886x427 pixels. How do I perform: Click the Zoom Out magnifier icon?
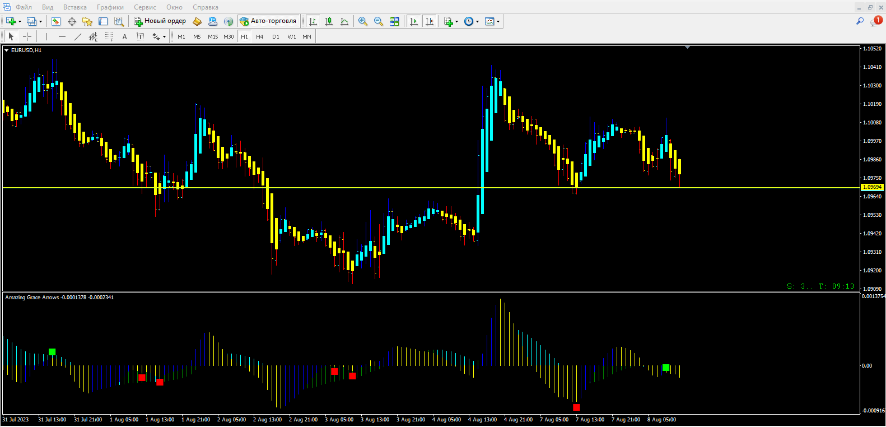(x=379, y=21)
